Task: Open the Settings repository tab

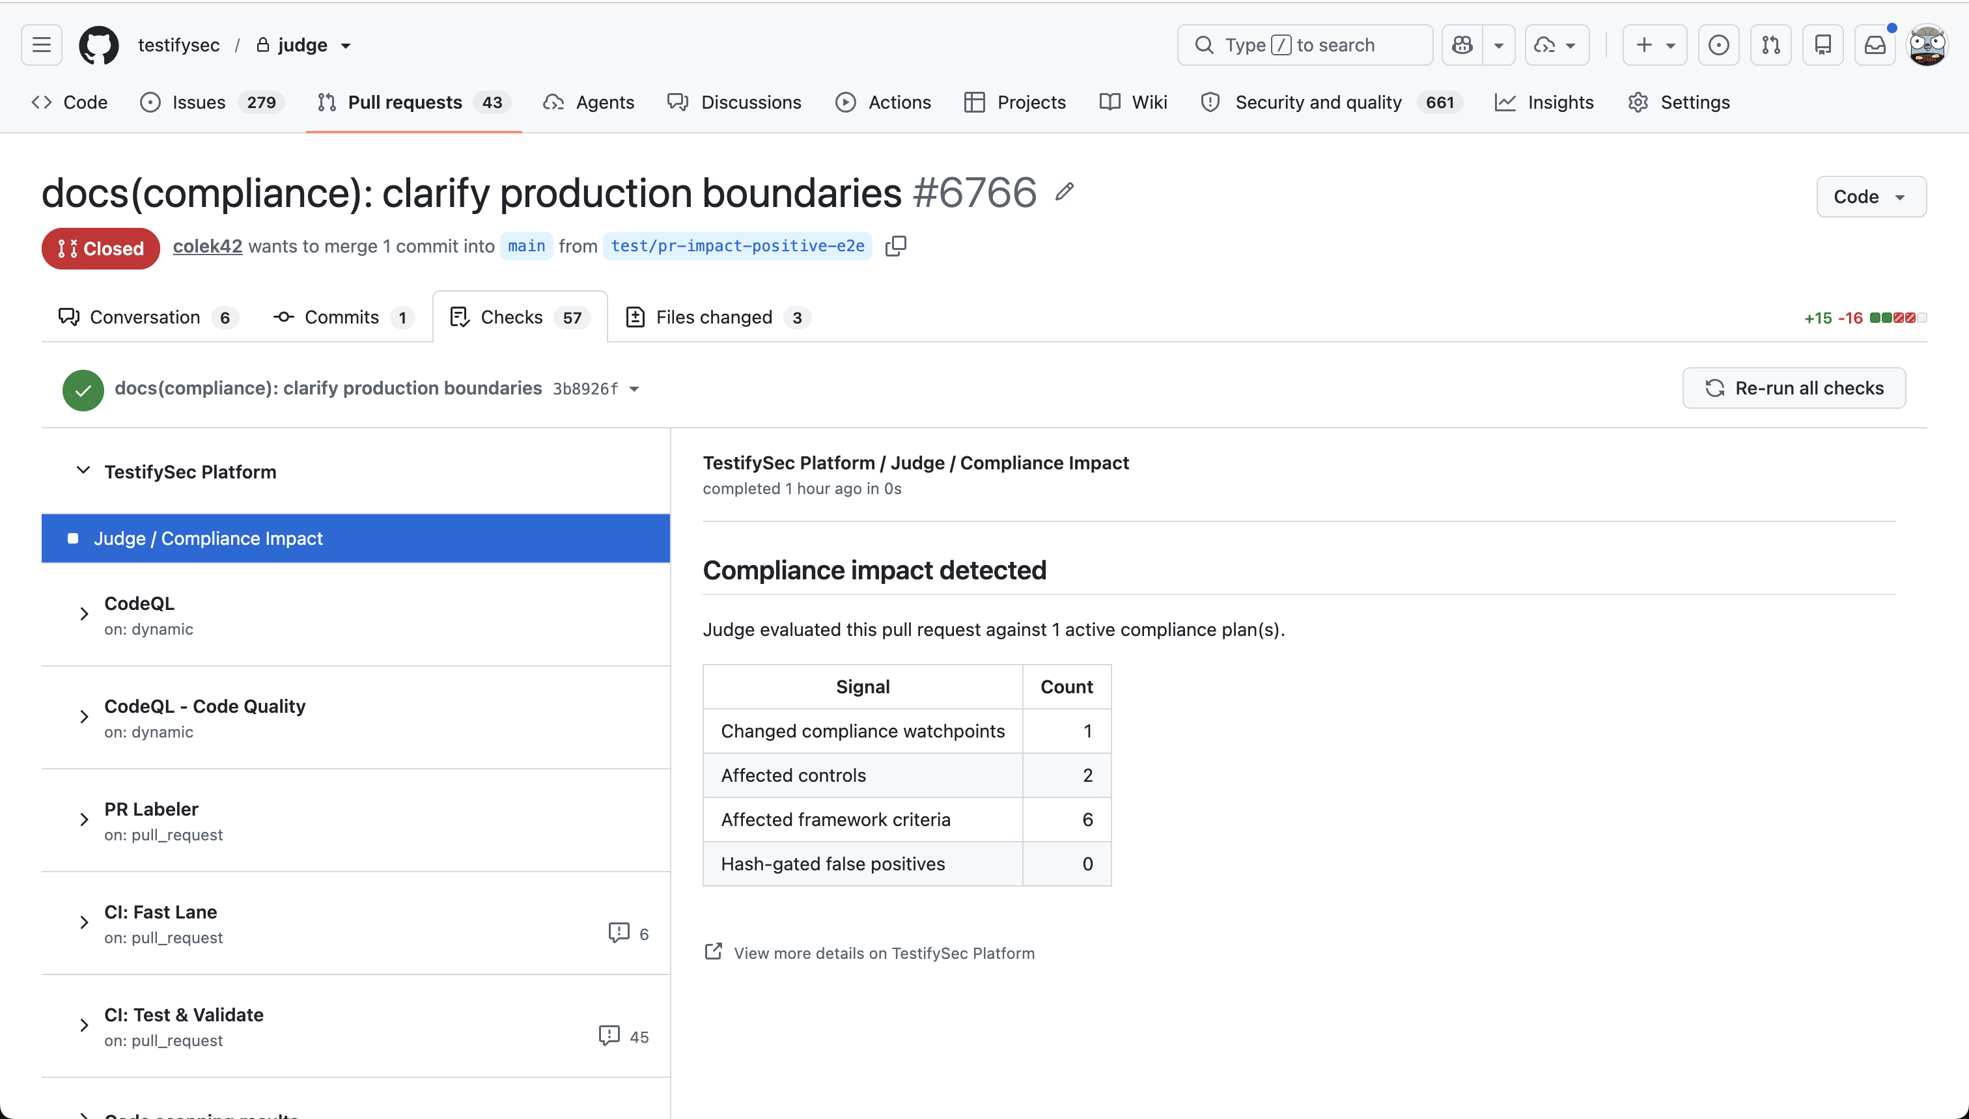Action: click(1679, 102)
